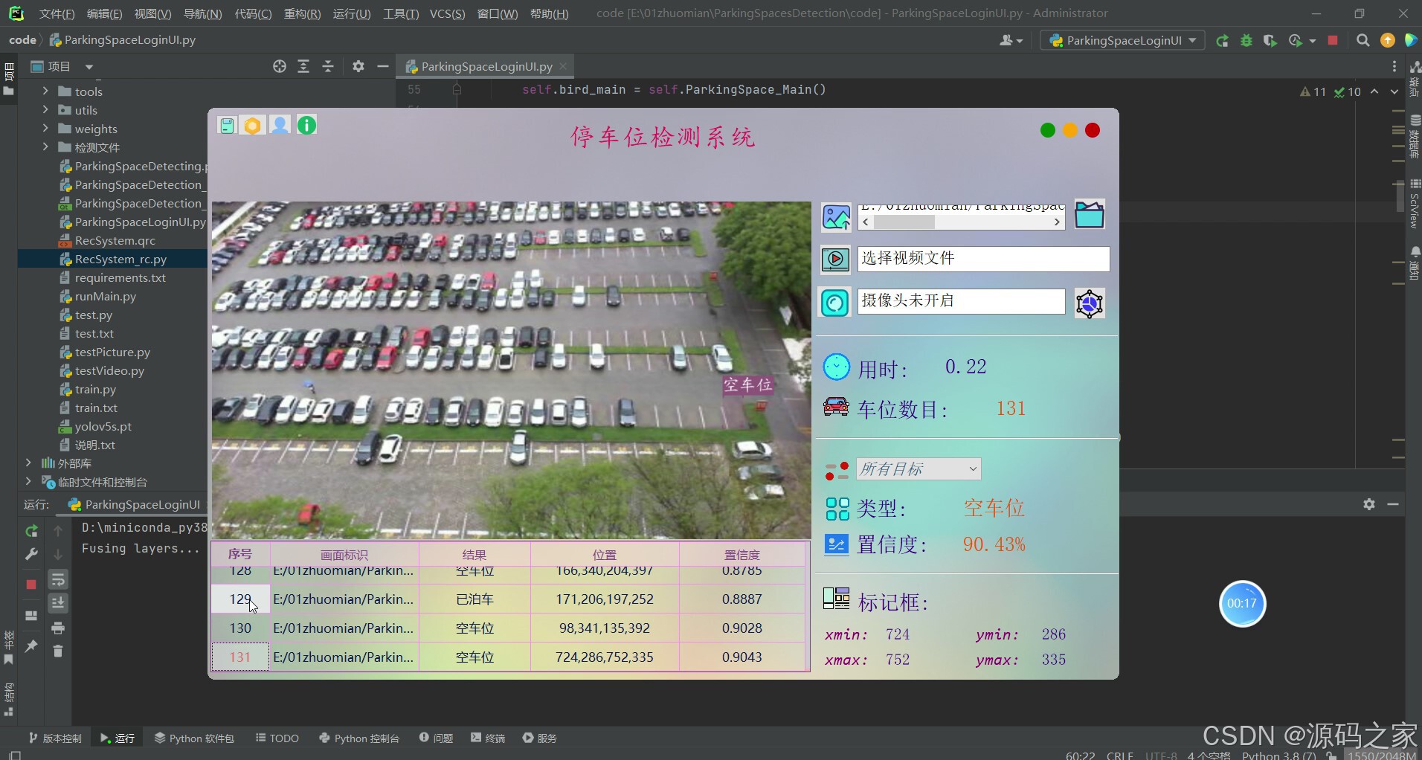Click the camera toggle icon
Image resolution: width=1422 pixels, height=760 pixels.
(835, 303)
